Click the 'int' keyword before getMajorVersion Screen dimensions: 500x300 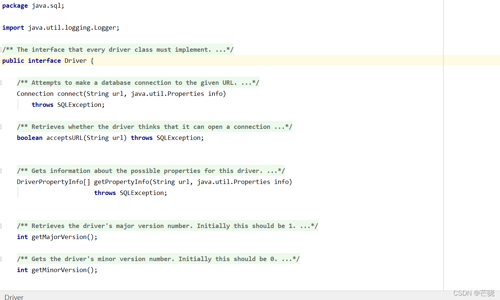tap(22, 237)
